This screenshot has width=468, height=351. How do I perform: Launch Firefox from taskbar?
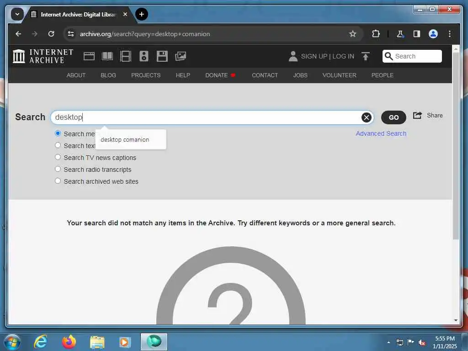(x=69, y=342)
